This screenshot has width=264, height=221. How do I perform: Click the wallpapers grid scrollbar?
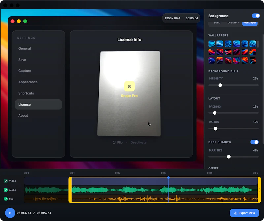258,44
